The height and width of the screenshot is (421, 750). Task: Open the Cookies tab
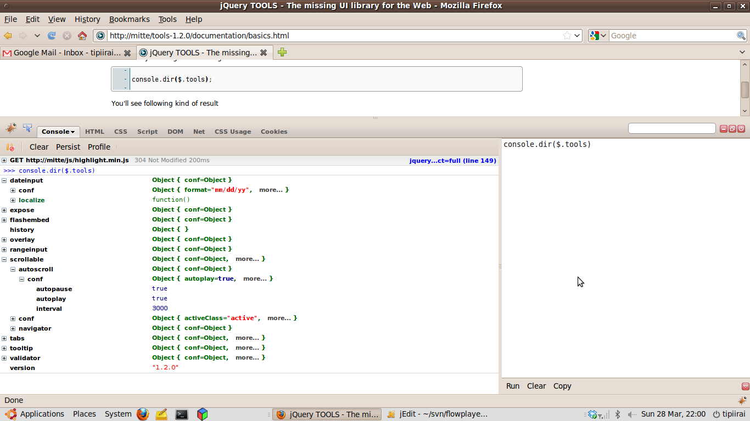(x=274, y=132)
